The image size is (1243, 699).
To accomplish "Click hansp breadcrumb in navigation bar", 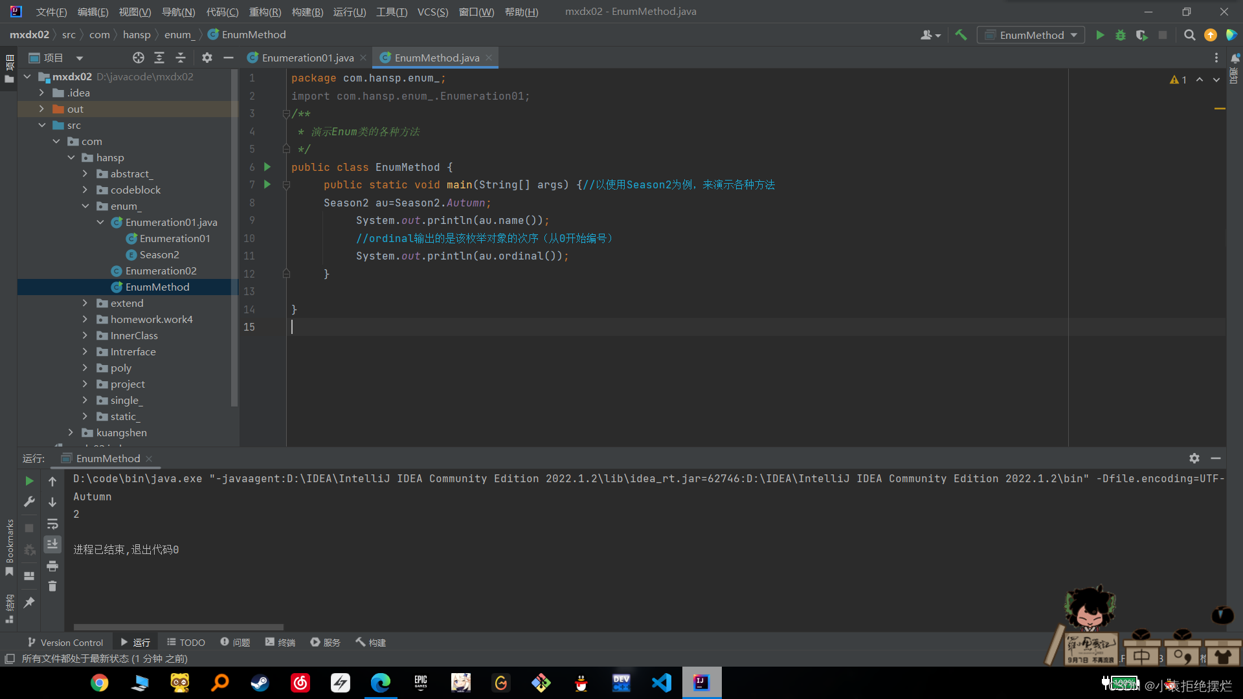I will pyautogui.click(x=137, y=35).
